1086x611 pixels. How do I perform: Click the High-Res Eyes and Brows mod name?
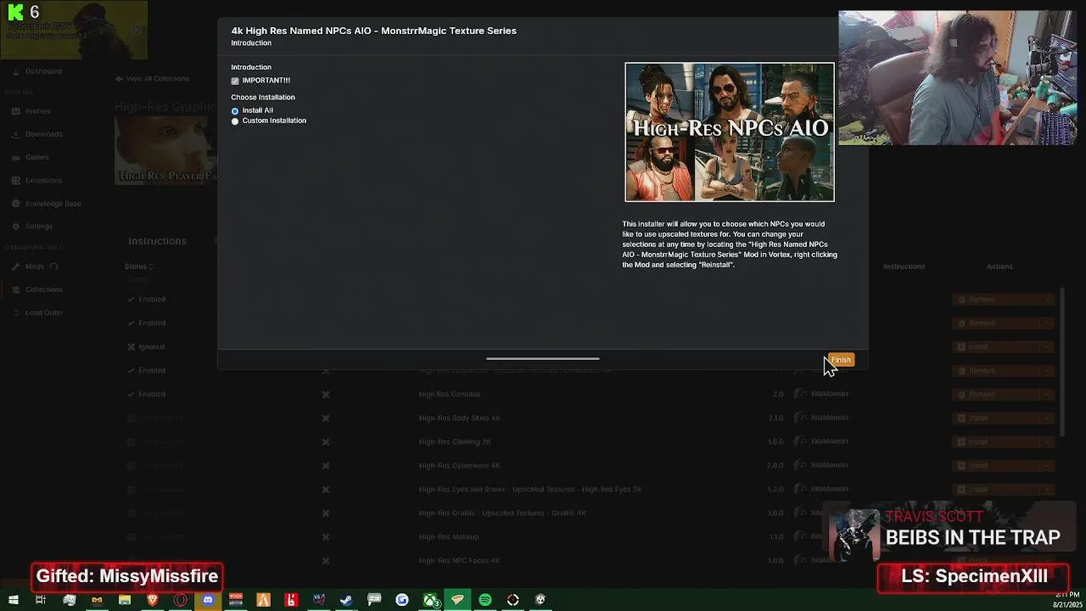(x=530, y=490)
